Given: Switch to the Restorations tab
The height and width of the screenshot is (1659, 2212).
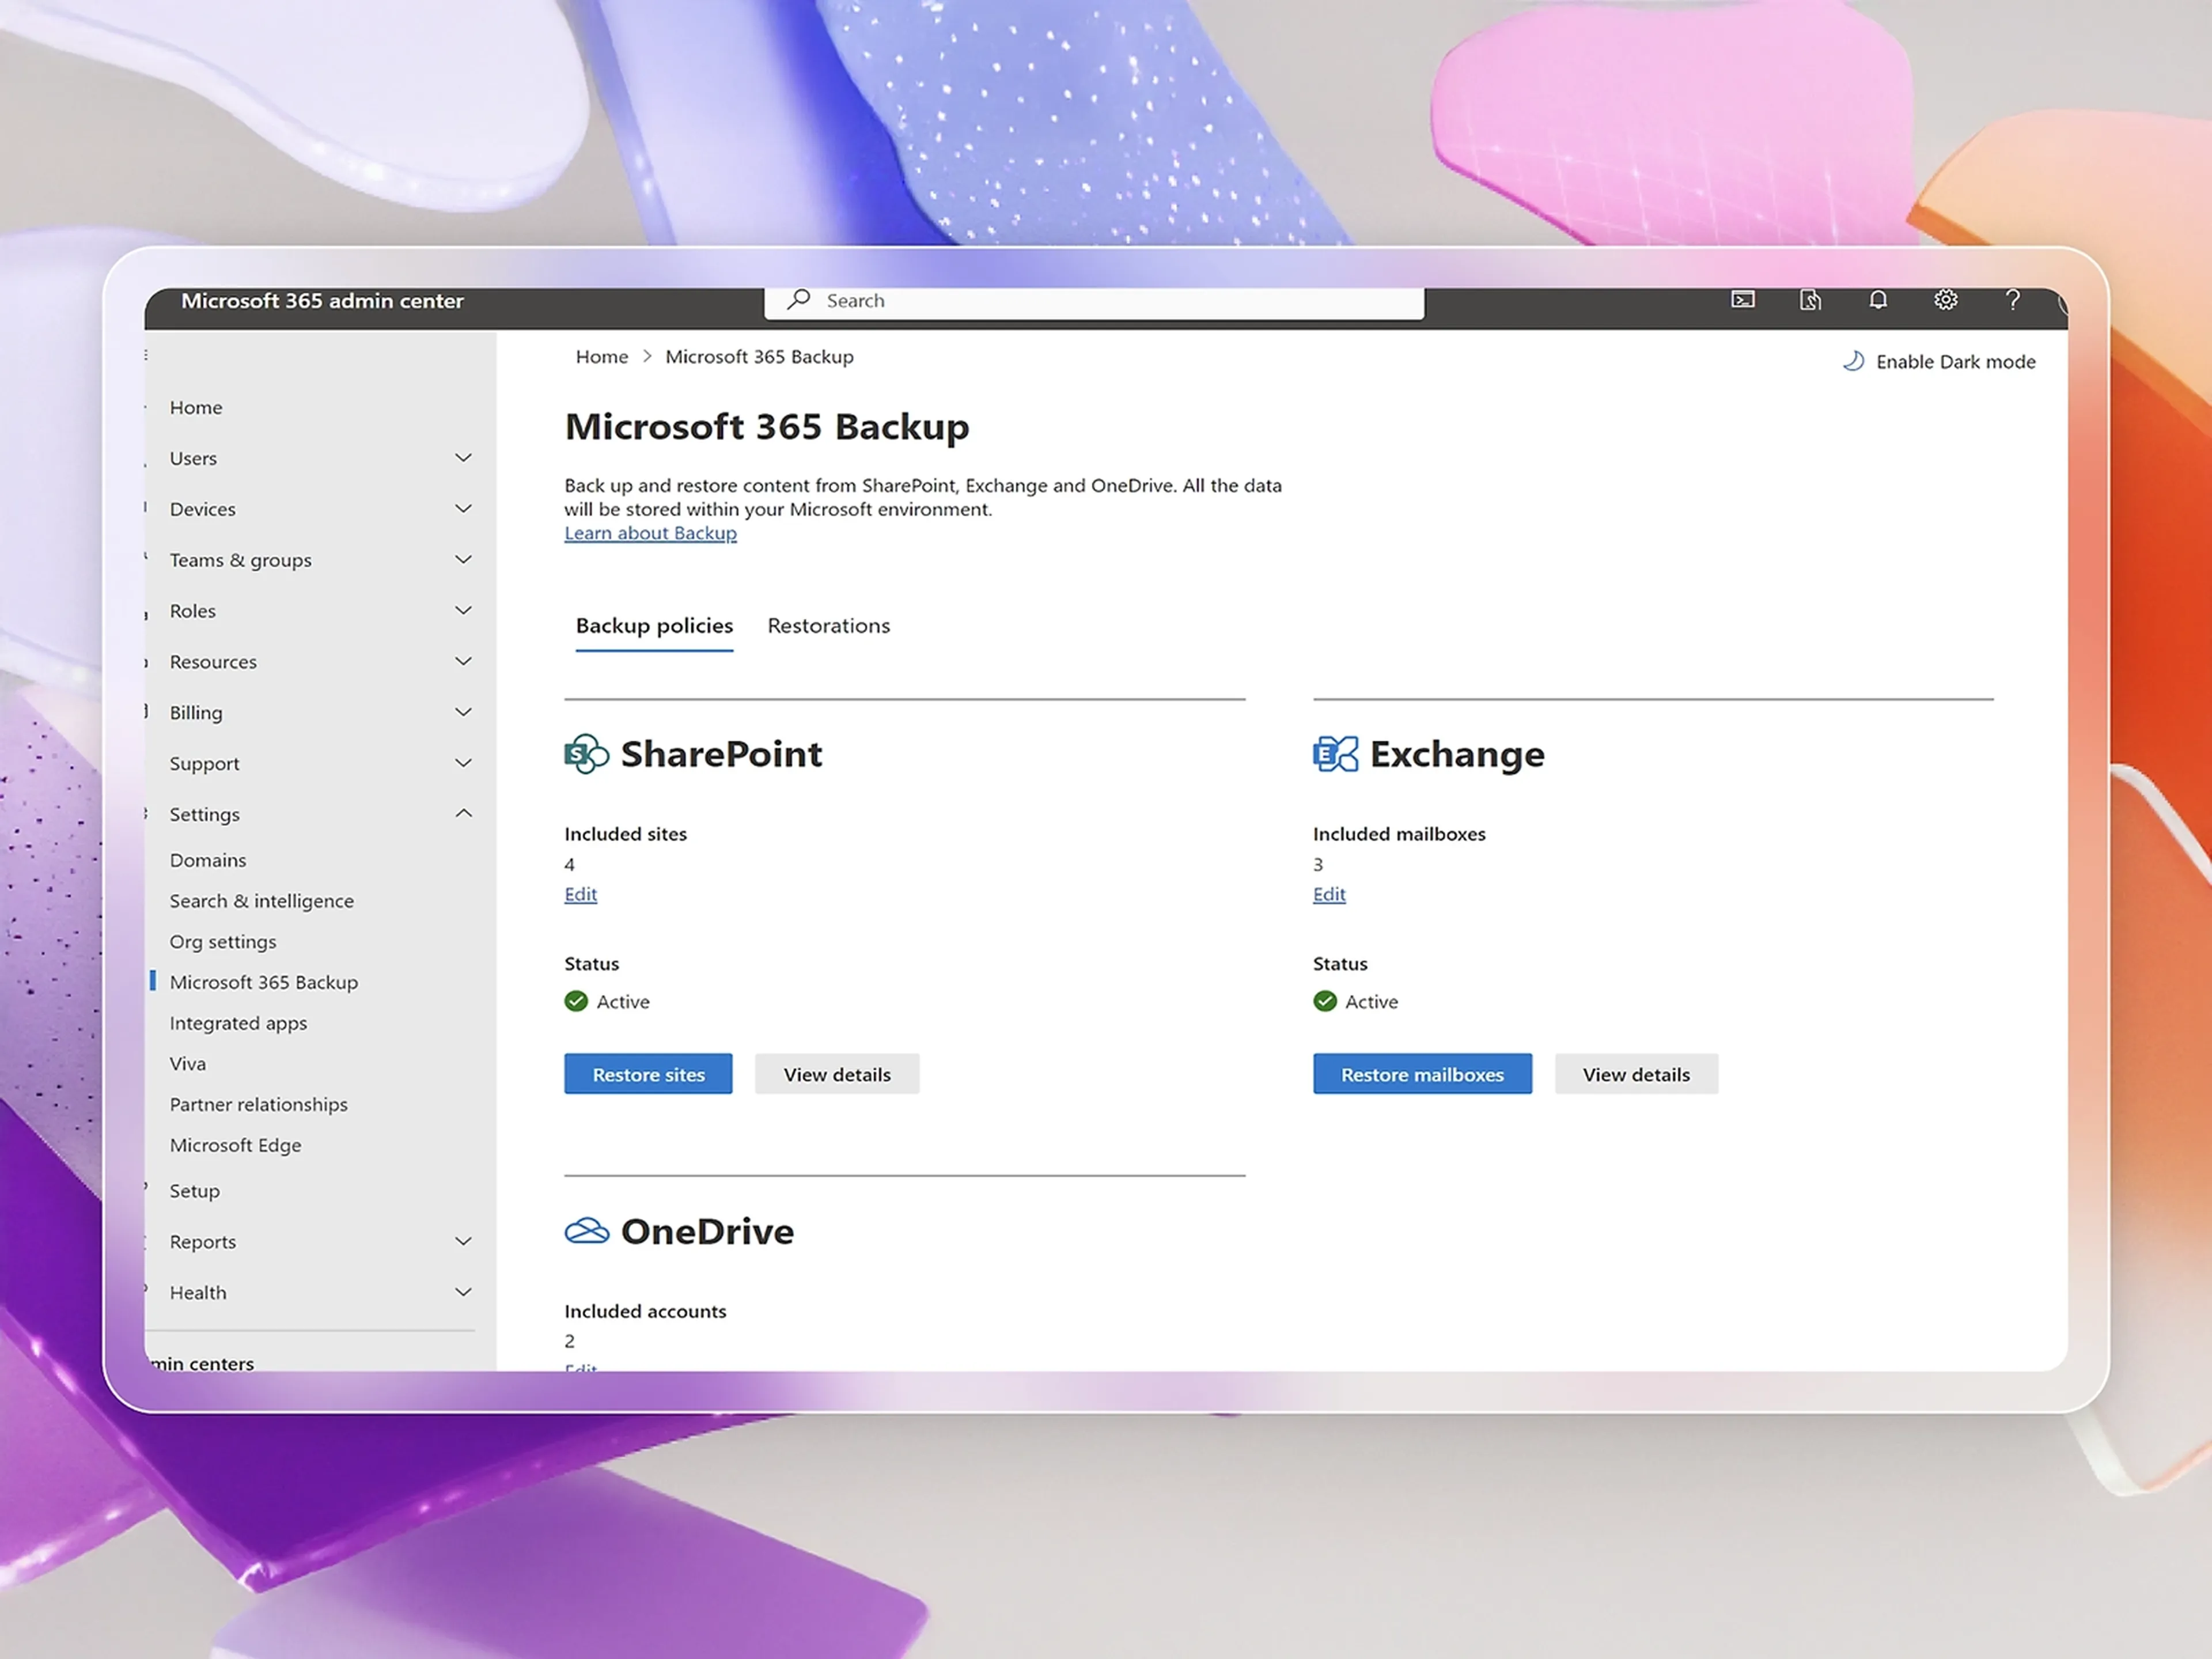Looking at the screenshot, I should coord(828,626).
